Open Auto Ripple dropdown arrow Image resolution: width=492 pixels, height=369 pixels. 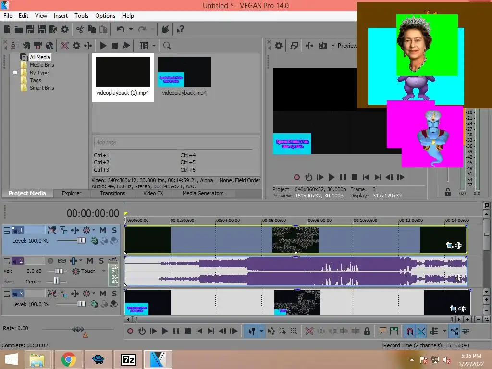[444, 332]
